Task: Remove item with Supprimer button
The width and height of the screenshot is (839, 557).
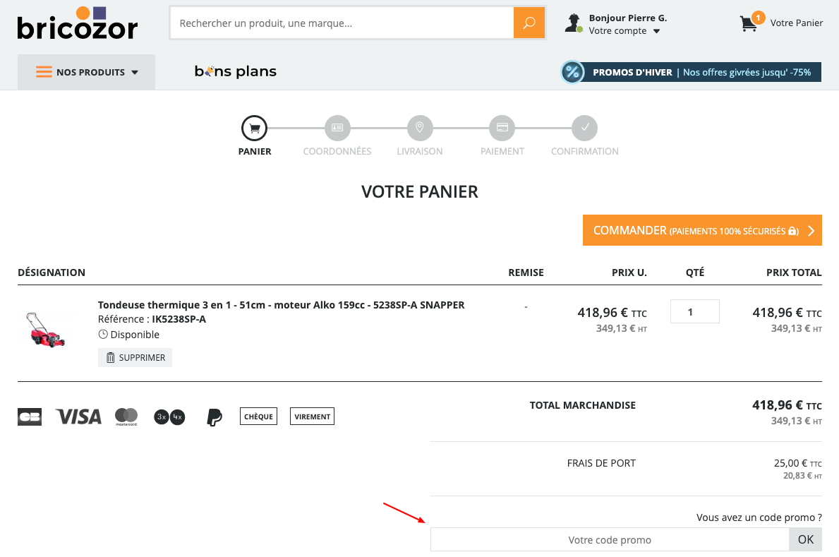Action: pyautogui.click(x=135, y=358)
